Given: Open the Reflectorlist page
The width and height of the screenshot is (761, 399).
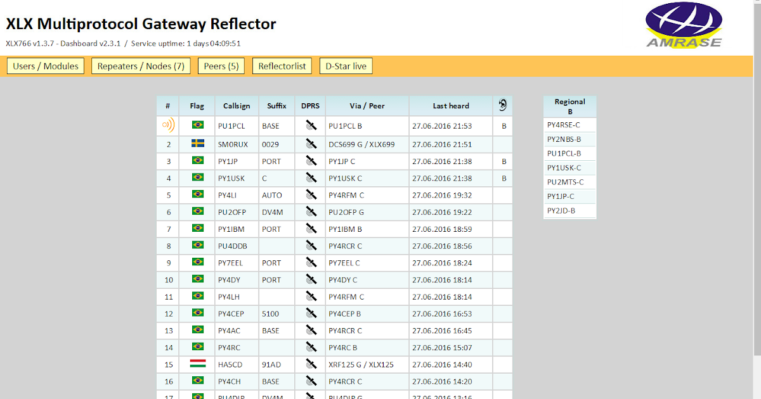Looking at the screenshot, I should pos(282,65).
